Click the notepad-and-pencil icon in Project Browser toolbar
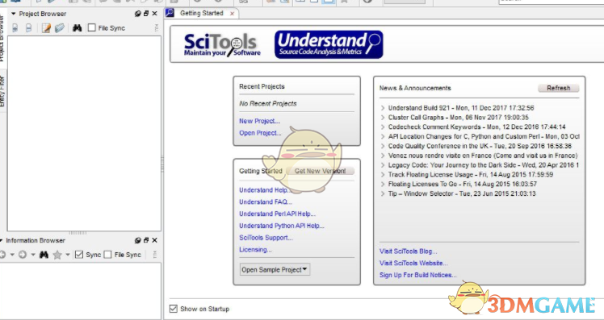Screen dimensions: 604x320 point(46,28)
